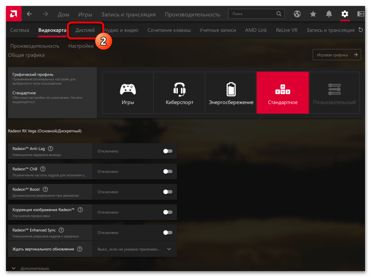Viewport: 371px width, 277px height.
Task: Switch to the Дисплей tab
Action: tap(85, 30)
